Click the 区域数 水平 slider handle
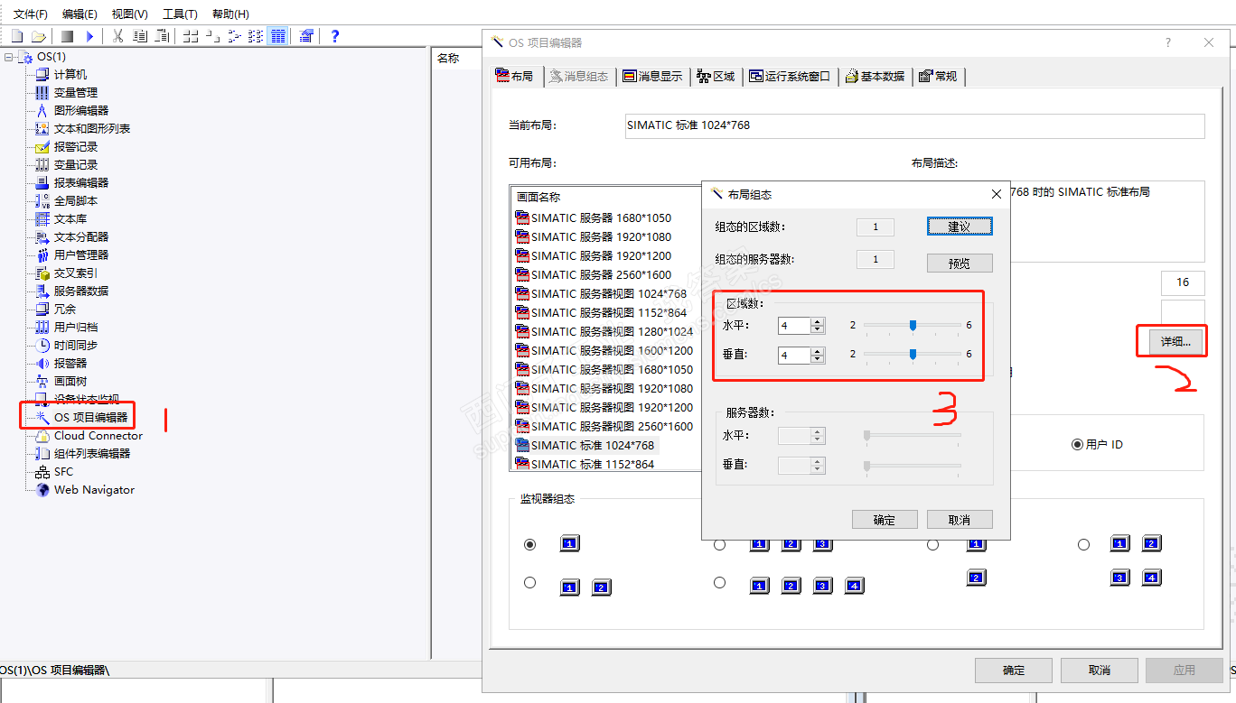The width and height of the screenshot is (1236, 703). tap(913, 326)
